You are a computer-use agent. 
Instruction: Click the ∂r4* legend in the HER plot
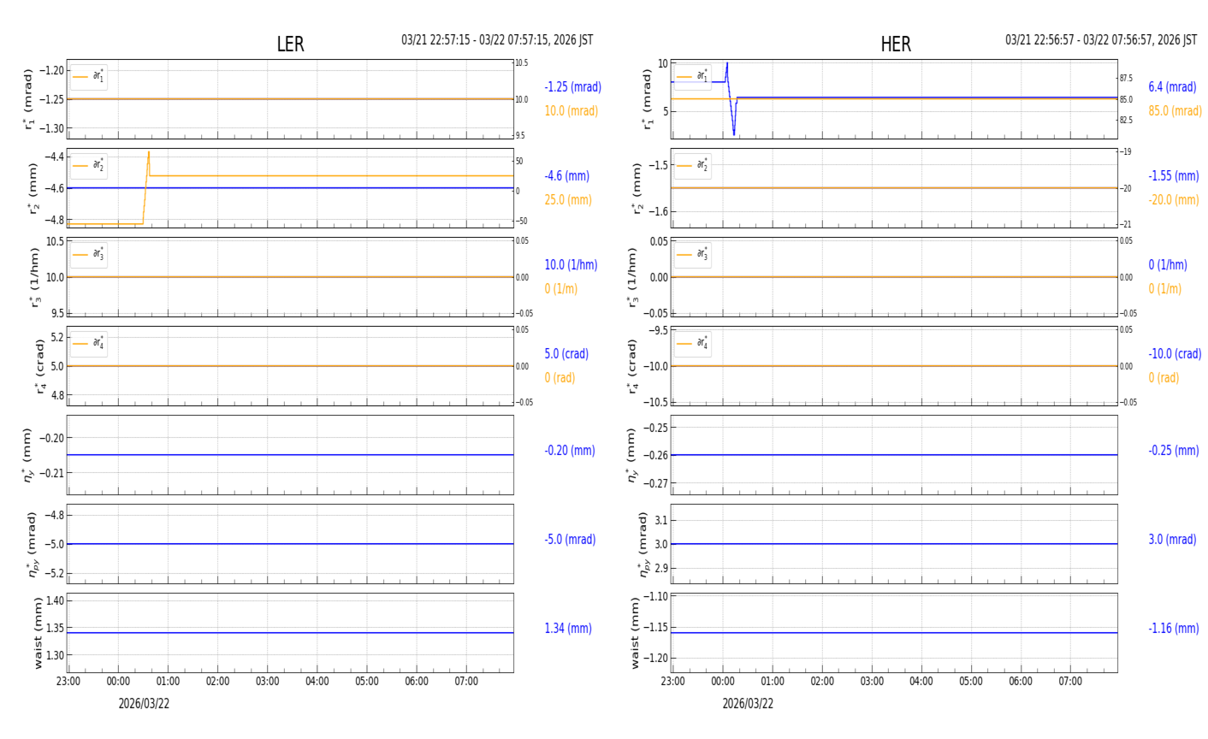[x=693, y=343]
